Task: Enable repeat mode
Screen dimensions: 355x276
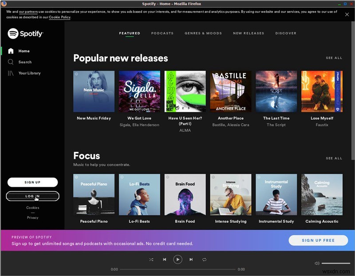Action: coord(204,260)
